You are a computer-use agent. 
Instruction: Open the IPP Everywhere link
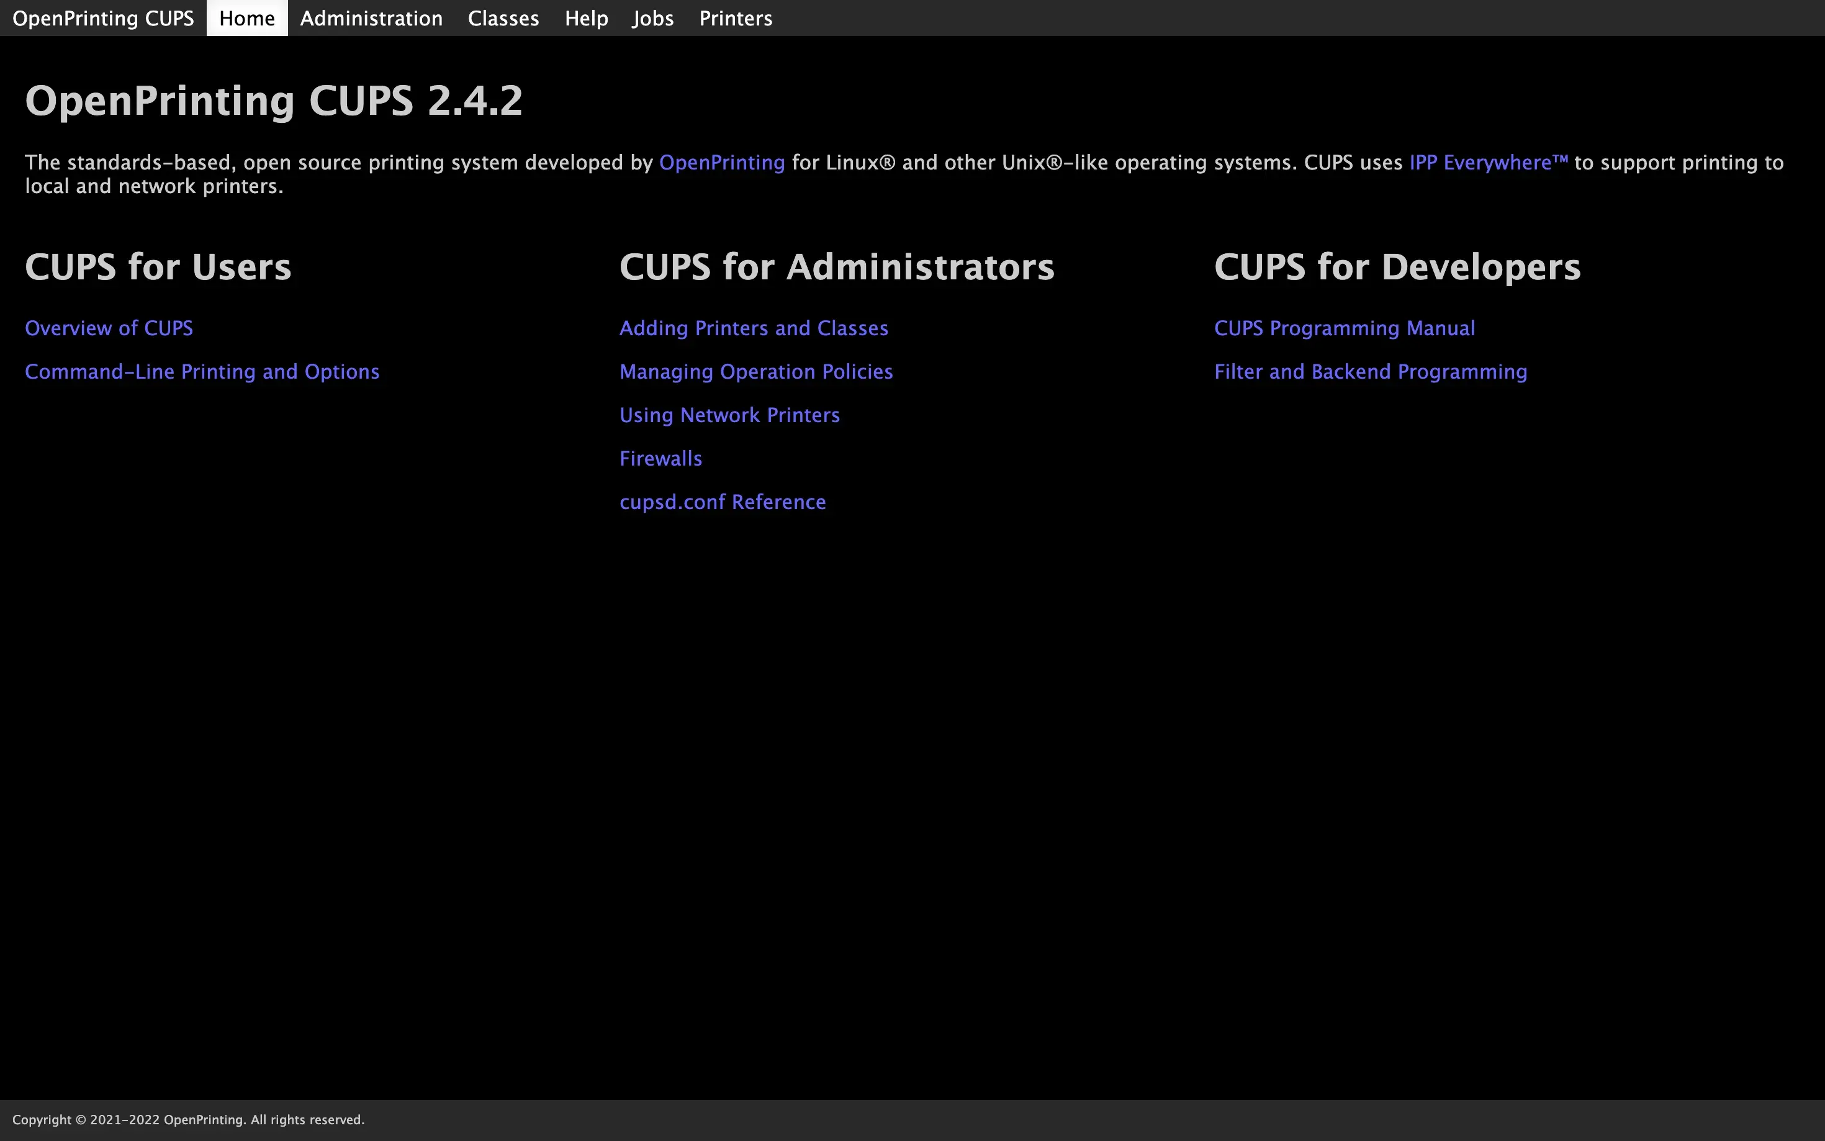pos(1488,163)
